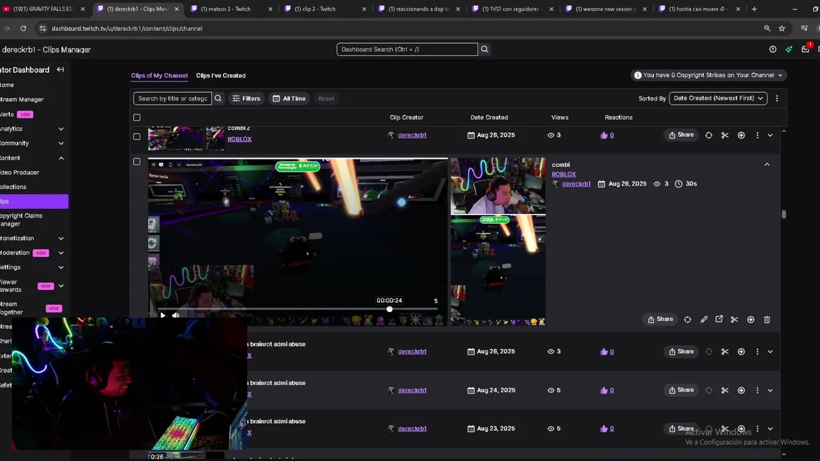Image resolution: width=820 pixels, height=461 pixels.
Task: Expand the Aug 24 clip row chevron
Action: pyautogui.click(x=770, y=390)
